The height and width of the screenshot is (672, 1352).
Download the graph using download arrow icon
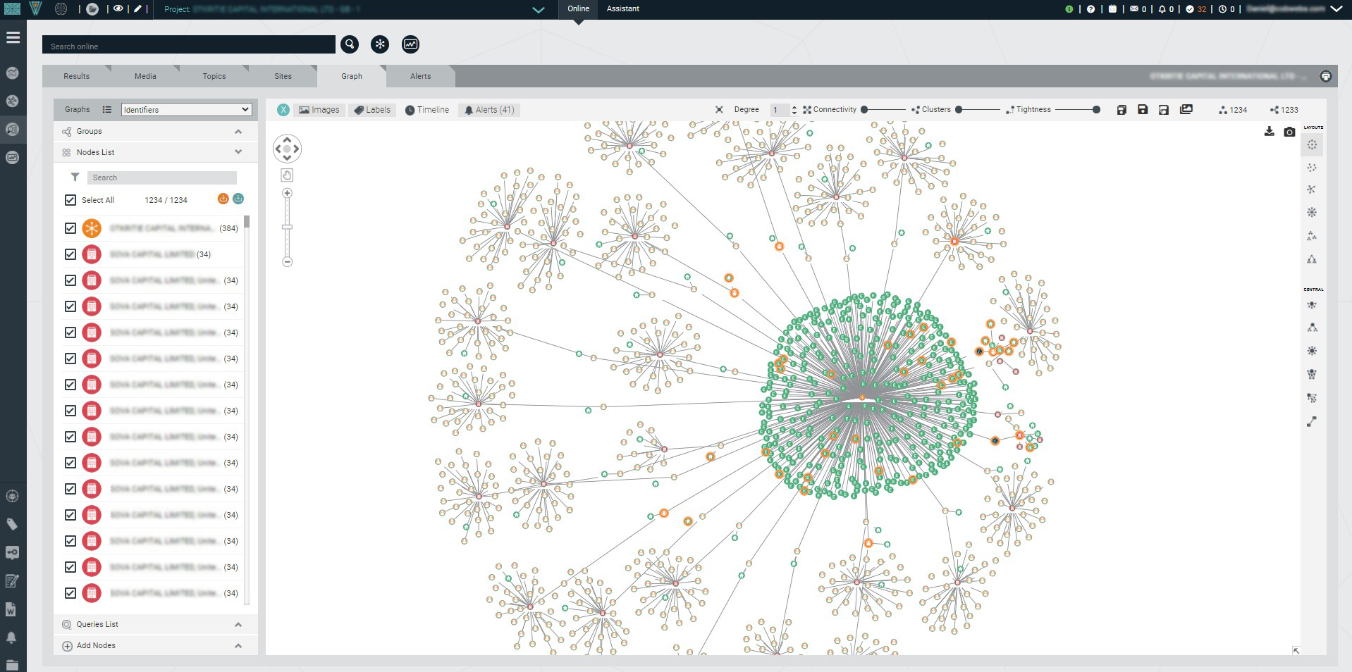click(1269, 132)
